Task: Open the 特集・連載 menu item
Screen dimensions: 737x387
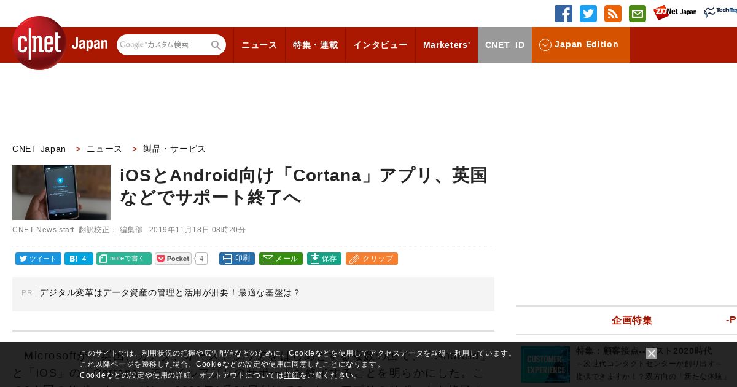Action: pos(315,45)
